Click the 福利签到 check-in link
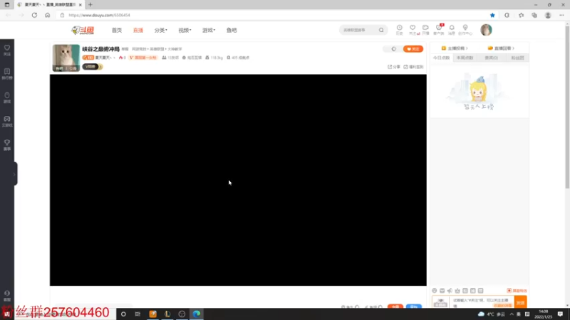The width and height of the screenshot is (570, 320). 414,67
